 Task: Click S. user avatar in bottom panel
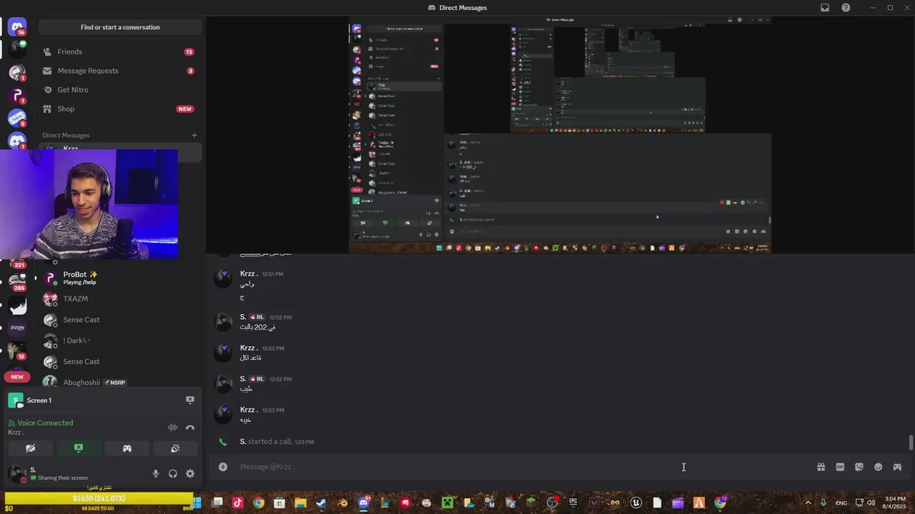click(x=16, y=473)
